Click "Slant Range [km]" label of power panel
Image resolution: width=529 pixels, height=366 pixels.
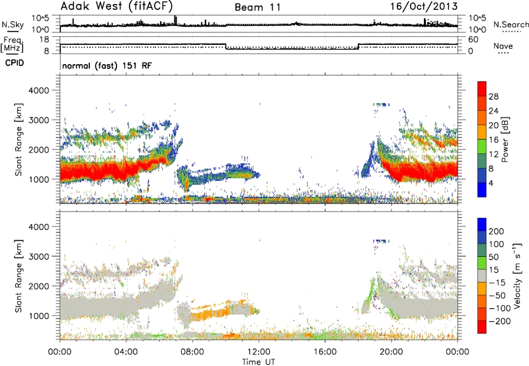click(x=19, y=139)
